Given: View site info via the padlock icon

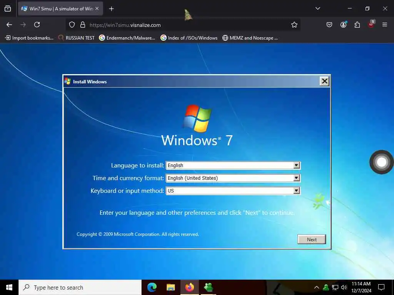Looking at the screenshot, I should point(83,25).
